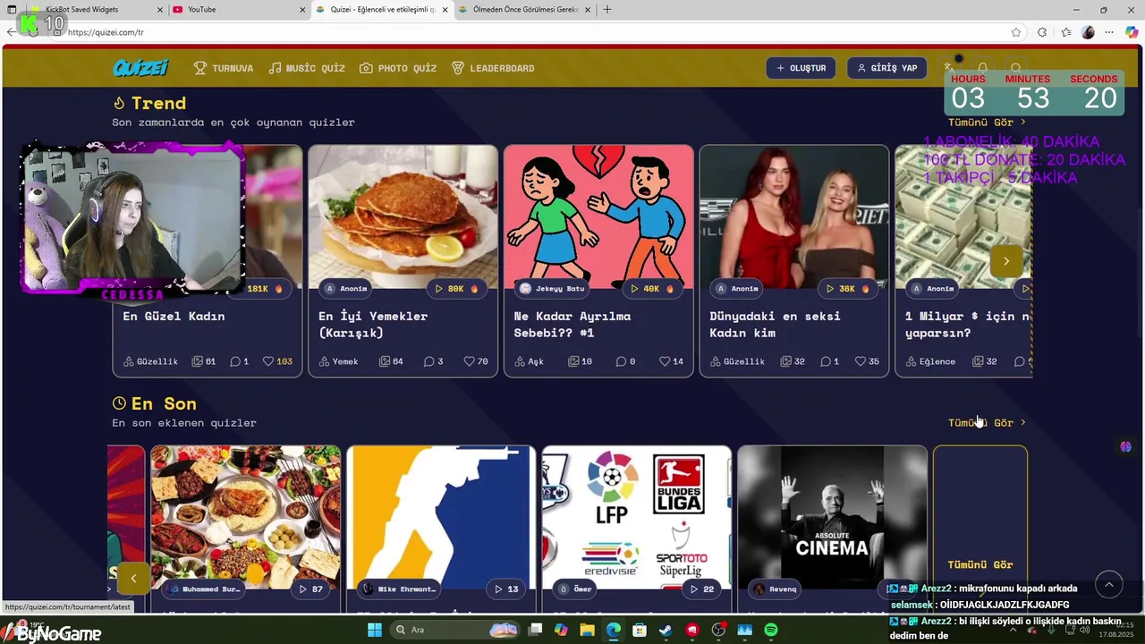The image size is (1145, 644).
Task: Open Spotify from the taskbar
Action: [771, 630]
